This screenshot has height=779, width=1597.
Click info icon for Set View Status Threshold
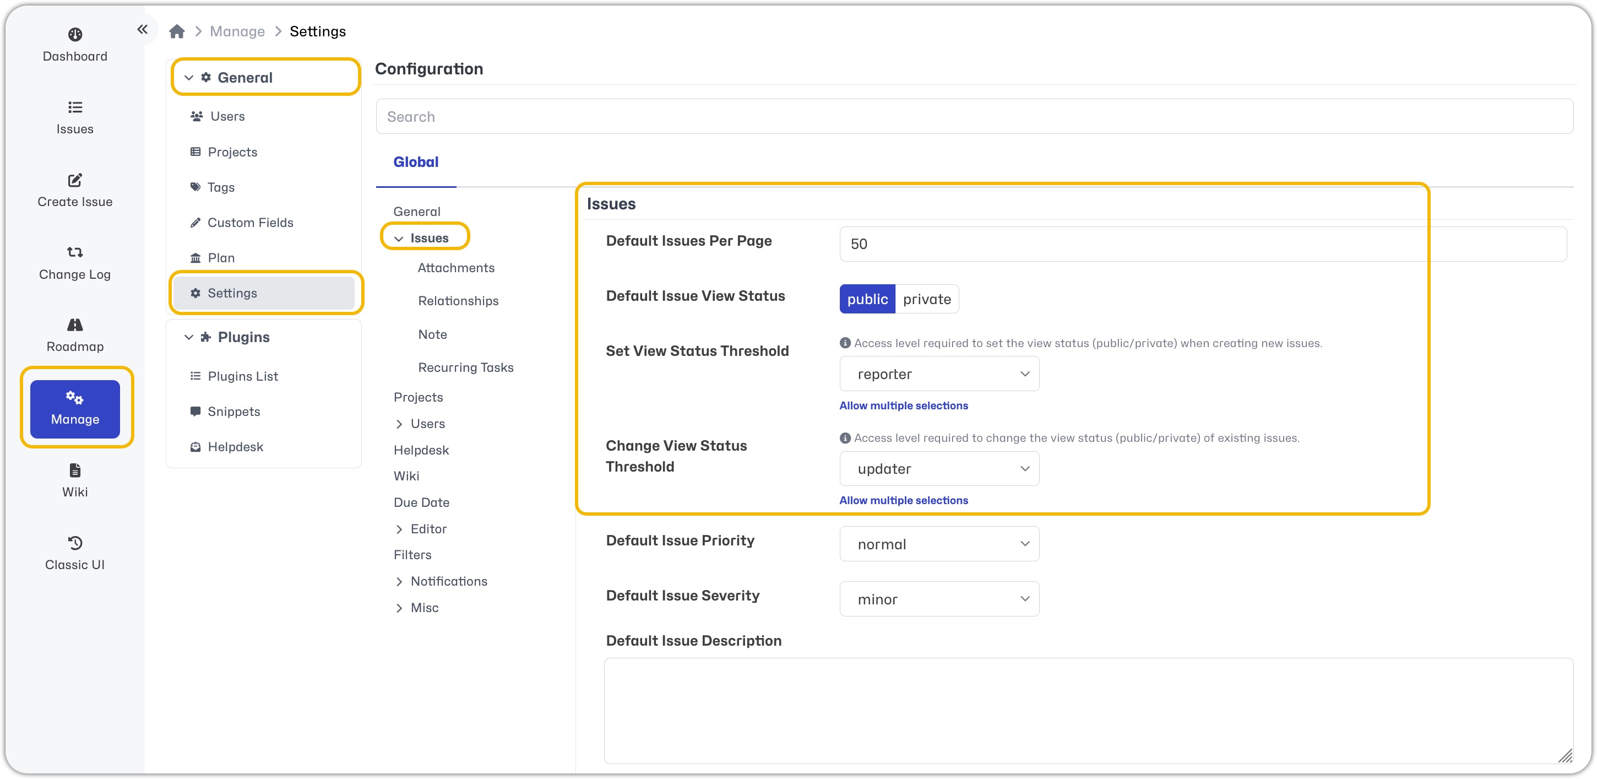844,342
